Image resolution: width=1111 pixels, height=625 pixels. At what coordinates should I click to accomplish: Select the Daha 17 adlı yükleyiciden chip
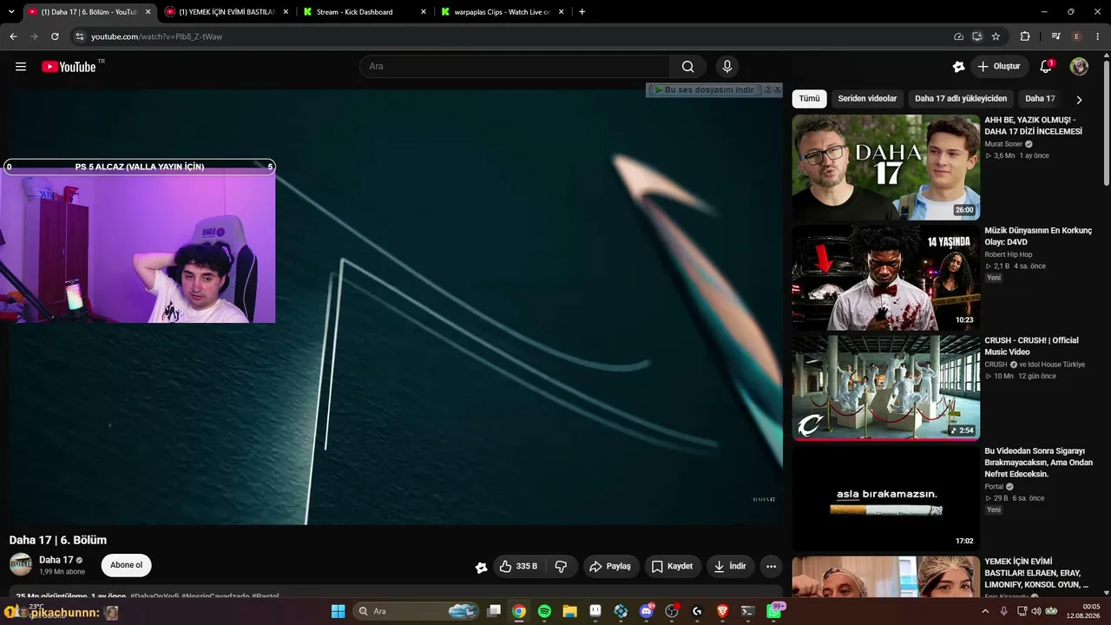click(961, 99)
